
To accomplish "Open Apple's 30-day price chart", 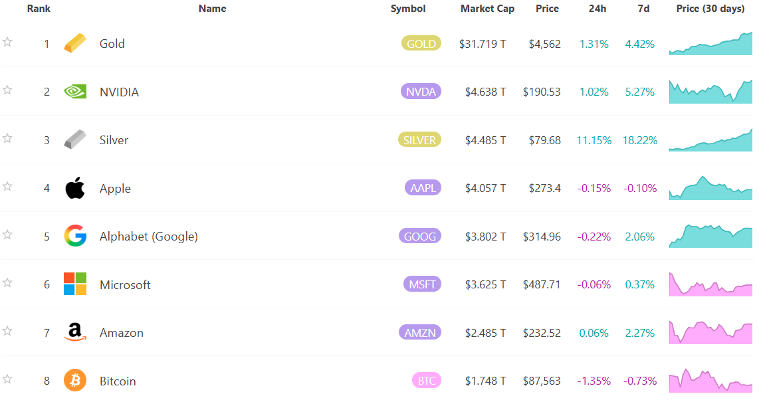I will [x=710, y=188].
